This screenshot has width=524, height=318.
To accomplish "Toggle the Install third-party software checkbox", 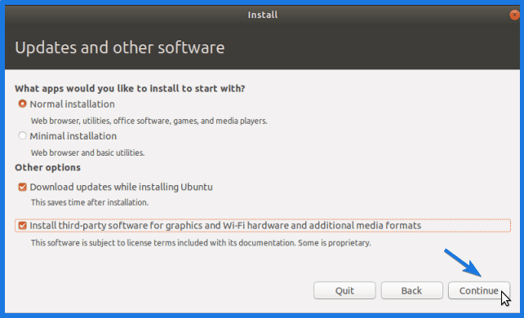I will coord(22,226).
